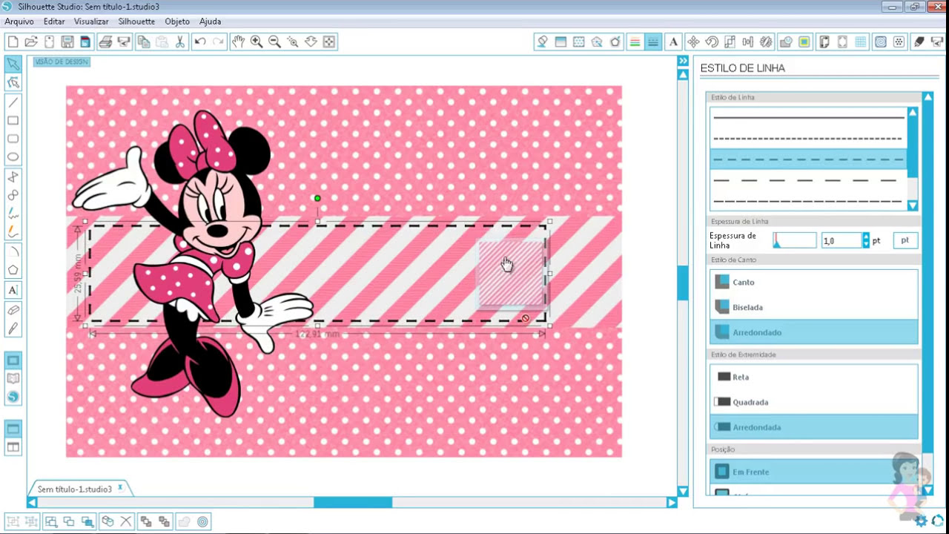The width and height of the screenshot is (949, 534).
Task: Choose the Arredondado corner style
Action: click(x=814, y=332)
